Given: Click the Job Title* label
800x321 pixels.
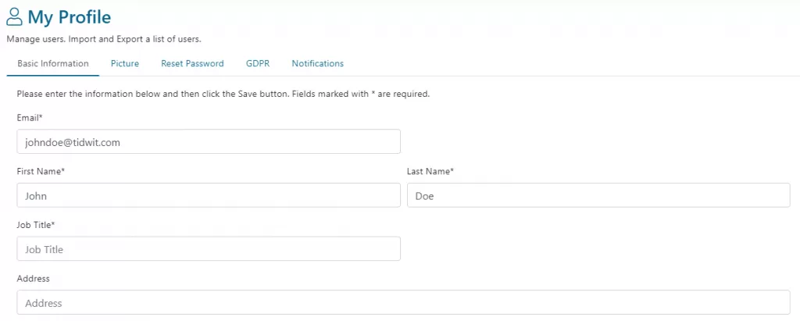Looking at the screenshot, I should click(36, 225).
